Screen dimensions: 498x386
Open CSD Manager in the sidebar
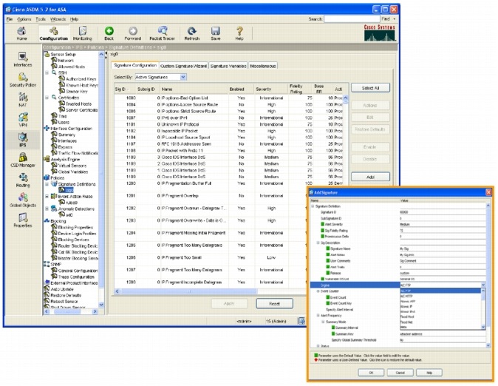[x=23, y=160]
